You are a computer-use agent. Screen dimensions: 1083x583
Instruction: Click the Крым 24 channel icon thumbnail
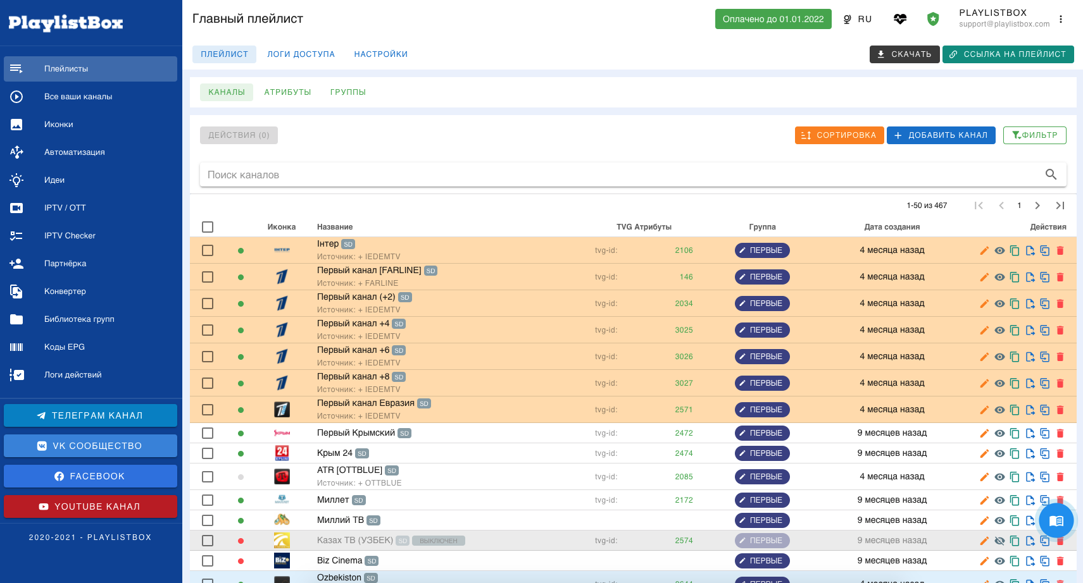[282, 453]
